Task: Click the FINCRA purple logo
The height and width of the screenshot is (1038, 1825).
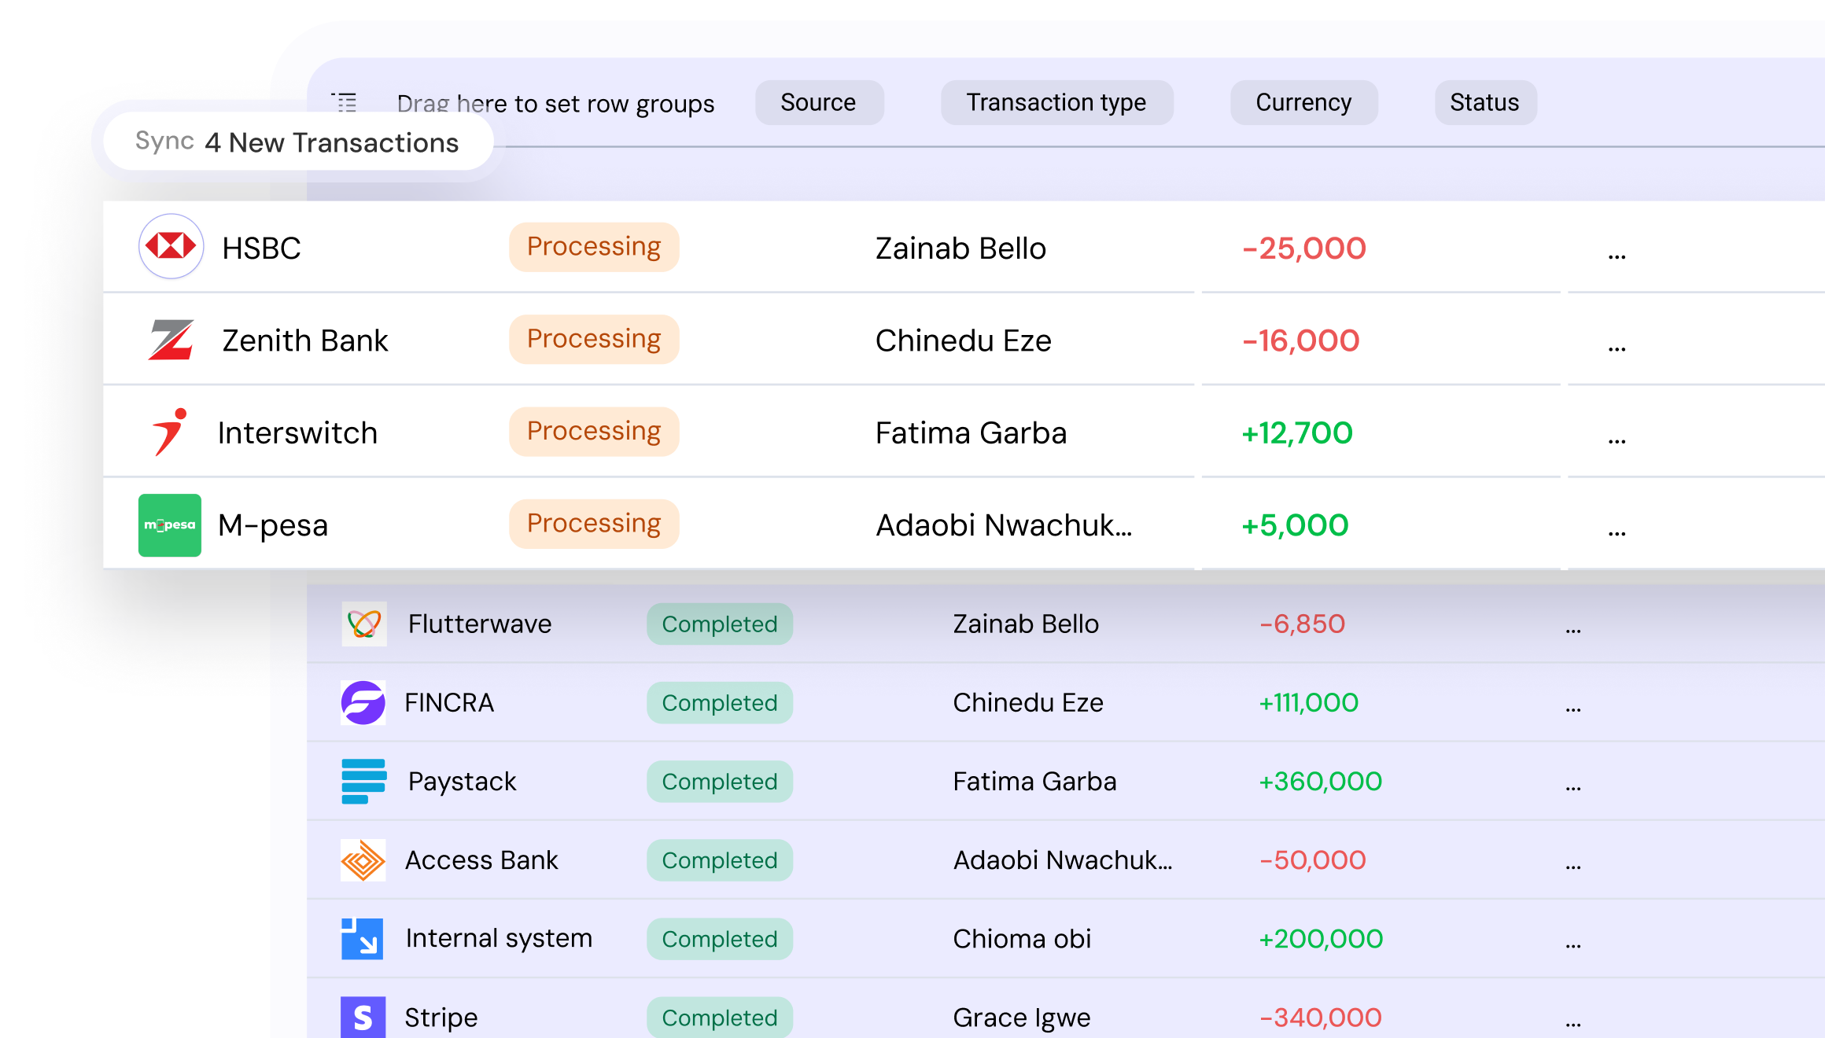Action: click(363, 702)
